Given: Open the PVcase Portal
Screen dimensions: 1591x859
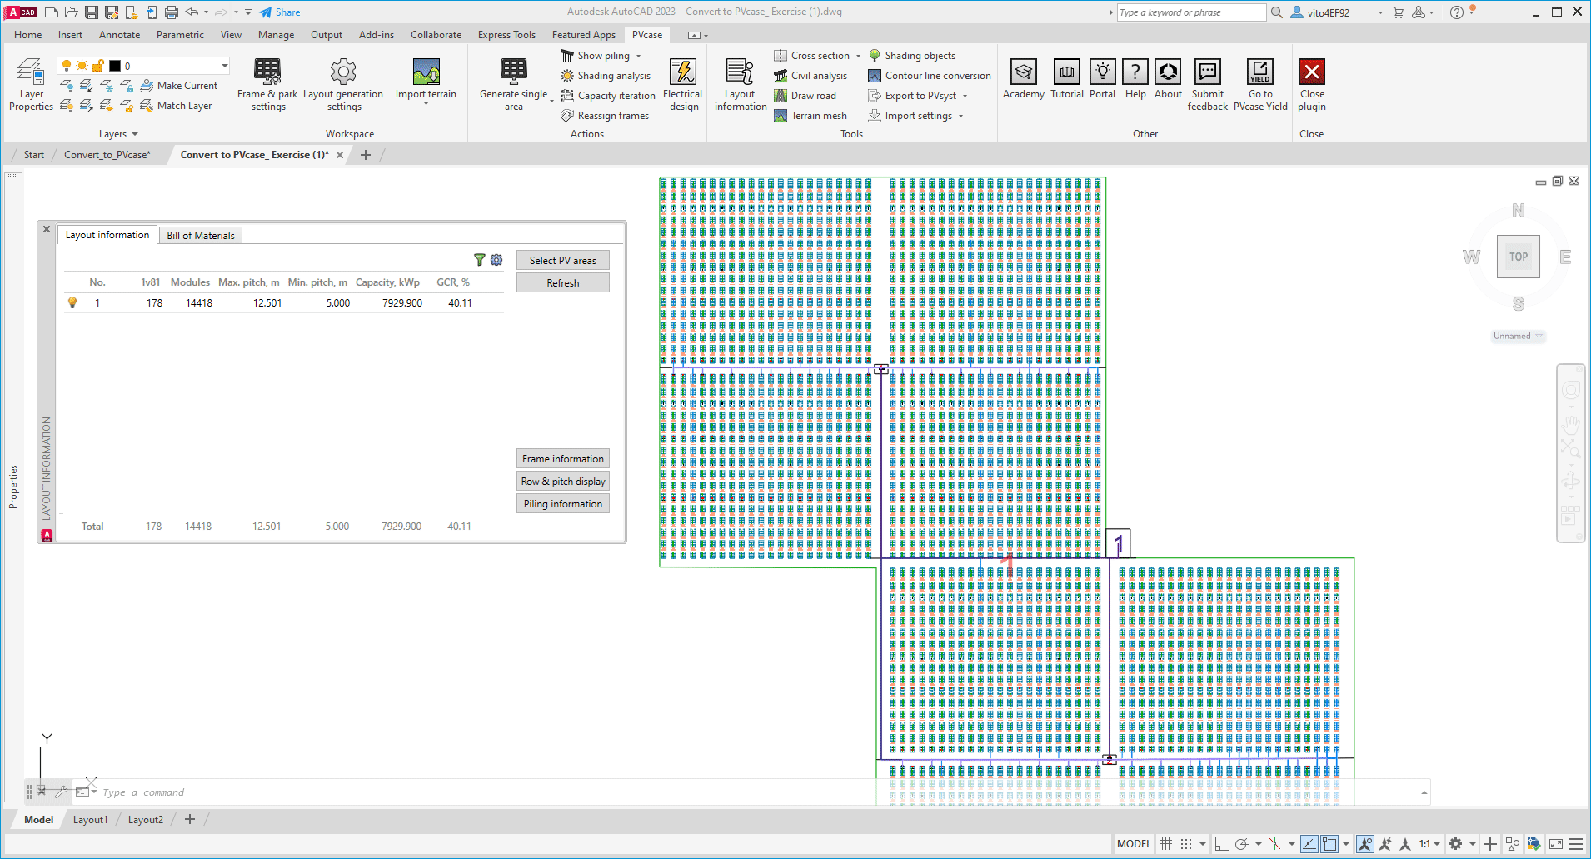Looking at the screenshot, I should pos(1103,79).
